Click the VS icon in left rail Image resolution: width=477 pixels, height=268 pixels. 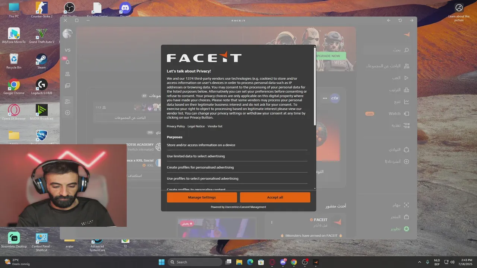point(67,50)
